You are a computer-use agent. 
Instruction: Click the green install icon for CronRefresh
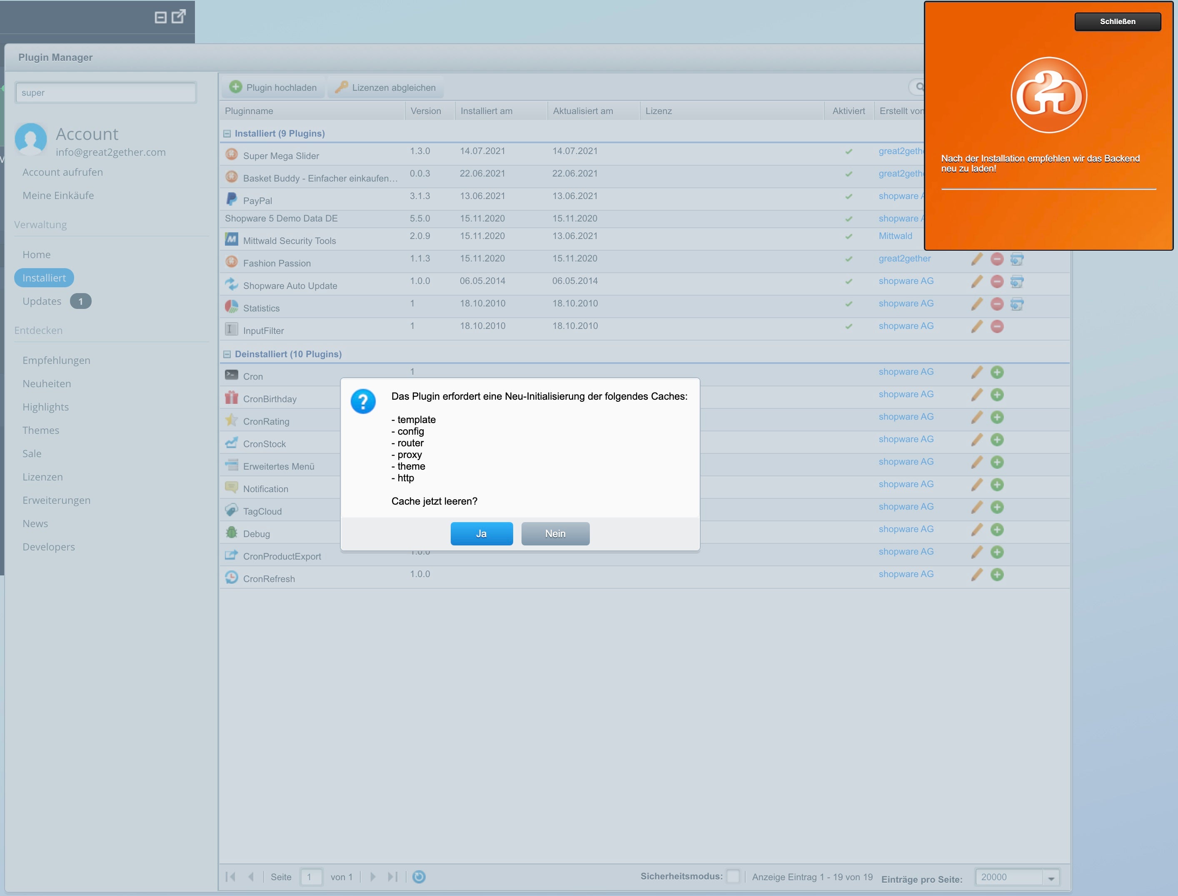pos(997,575)
